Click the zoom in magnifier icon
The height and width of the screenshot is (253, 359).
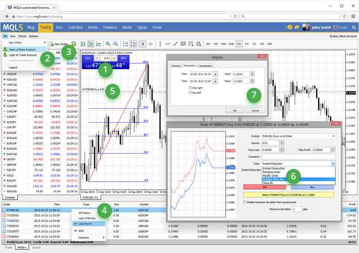108,44
